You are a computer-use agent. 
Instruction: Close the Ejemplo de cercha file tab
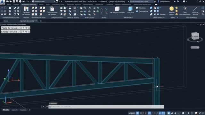point(36,21)
